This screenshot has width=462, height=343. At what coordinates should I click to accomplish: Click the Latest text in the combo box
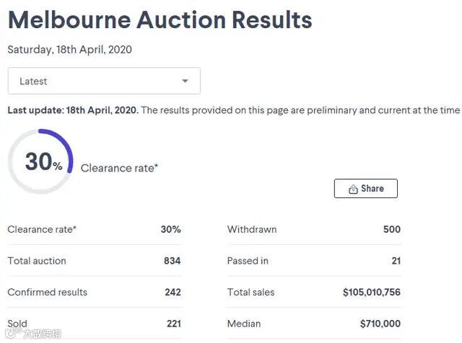click(x=33, y=81)
